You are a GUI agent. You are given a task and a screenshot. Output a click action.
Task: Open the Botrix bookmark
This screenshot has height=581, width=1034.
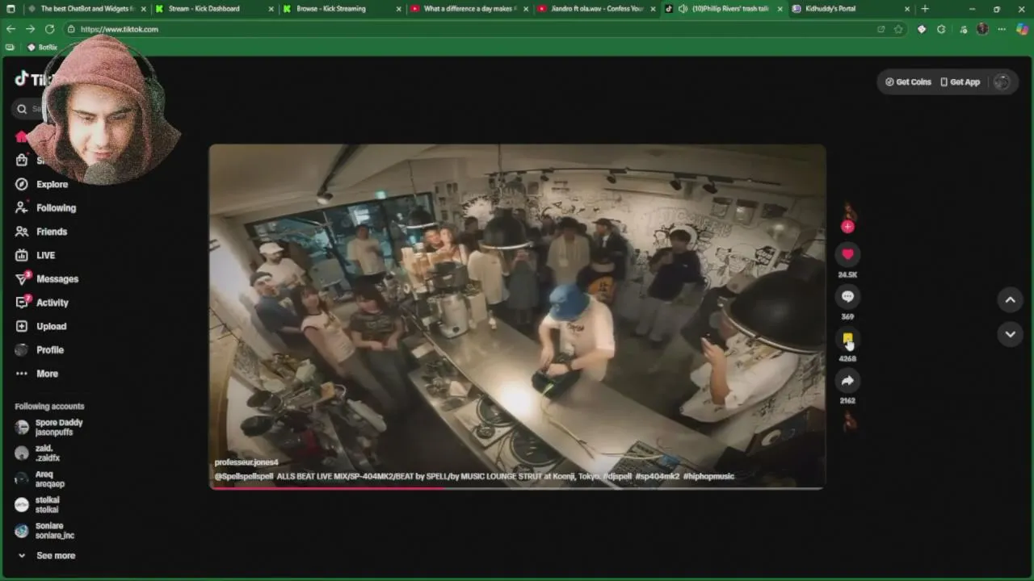42,47
